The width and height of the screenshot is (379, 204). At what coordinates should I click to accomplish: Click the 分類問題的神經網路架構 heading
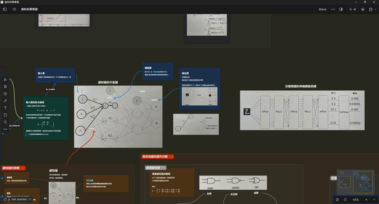point(301,86)
